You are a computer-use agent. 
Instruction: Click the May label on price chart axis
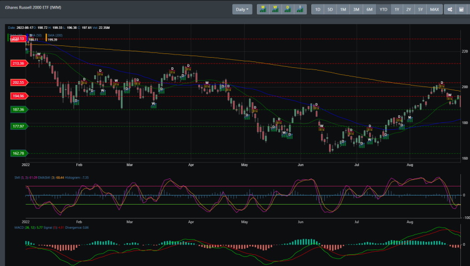click(x=244, y=165)
